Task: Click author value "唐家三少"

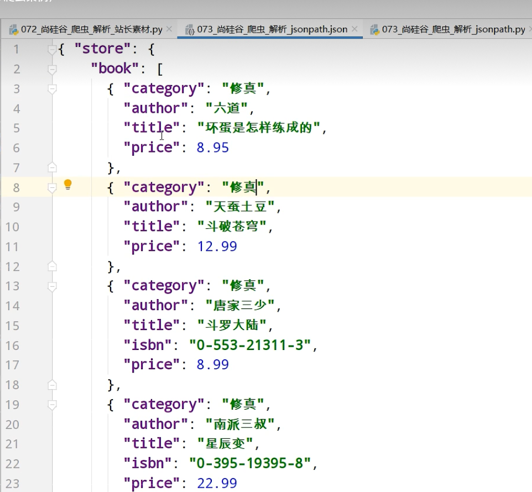Action: 240,306
